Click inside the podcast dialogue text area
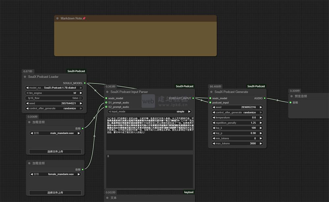The height and width of the screenshot is (202, 329). pyautogui.click(x=149, y=134)
